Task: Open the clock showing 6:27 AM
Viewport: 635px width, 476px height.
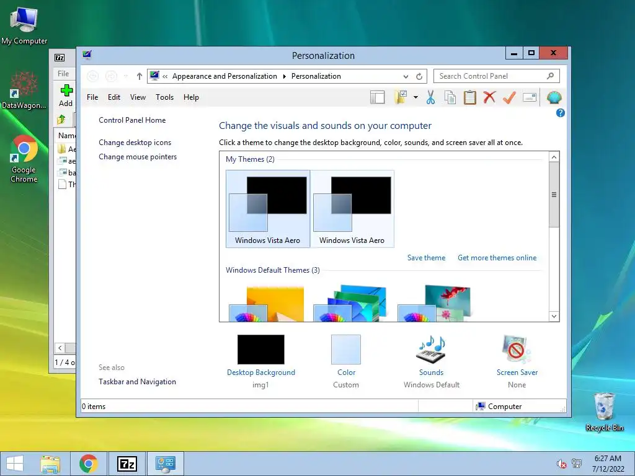Action: [x=608, y=464]
